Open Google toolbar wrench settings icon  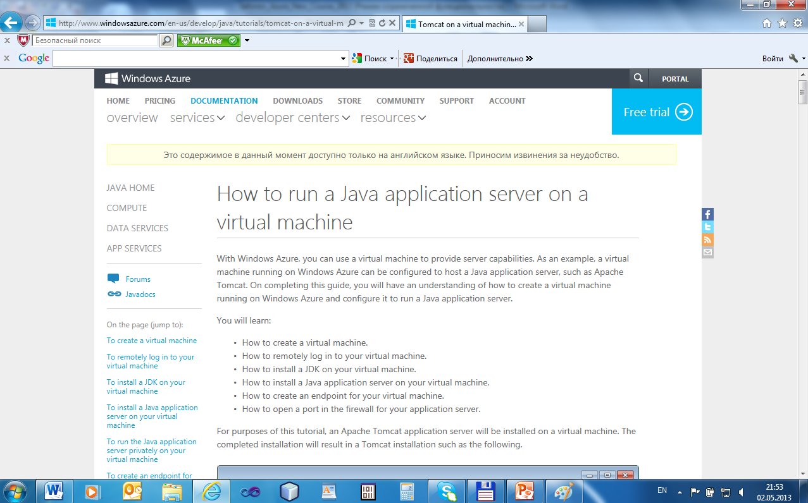tap(794, 58)
